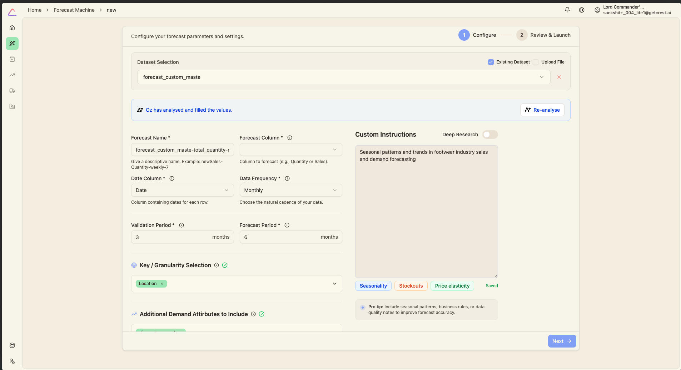Click the Forecast Name input field

click(183, 149)
